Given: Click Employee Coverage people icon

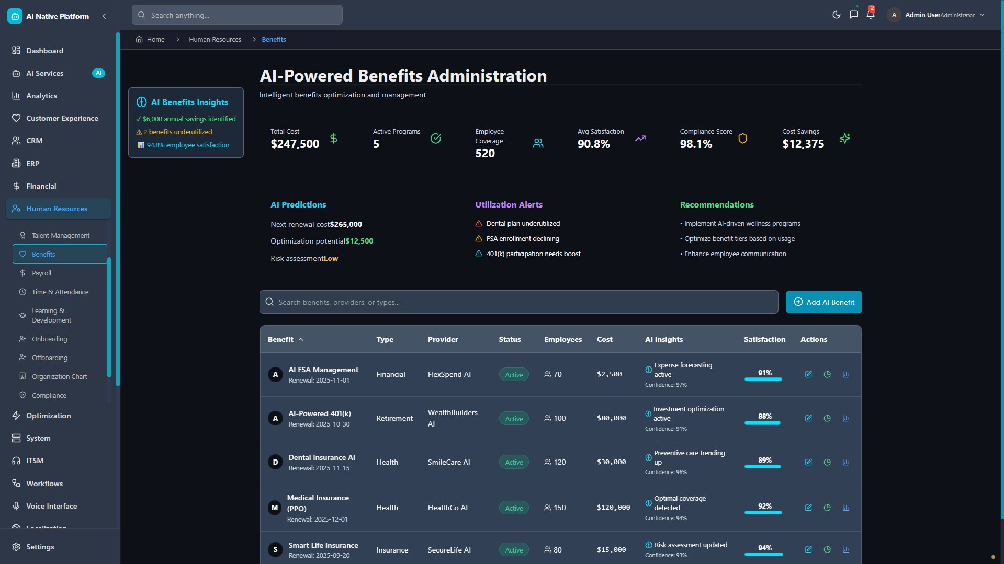Looking at the screenshot, I should point(538,143).
